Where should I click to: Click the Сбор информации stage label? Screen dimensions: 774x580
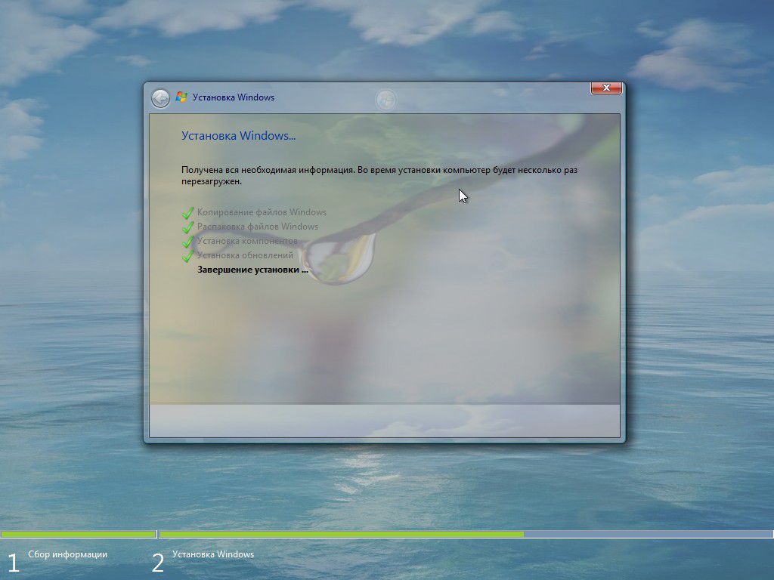tap(67, 554)
